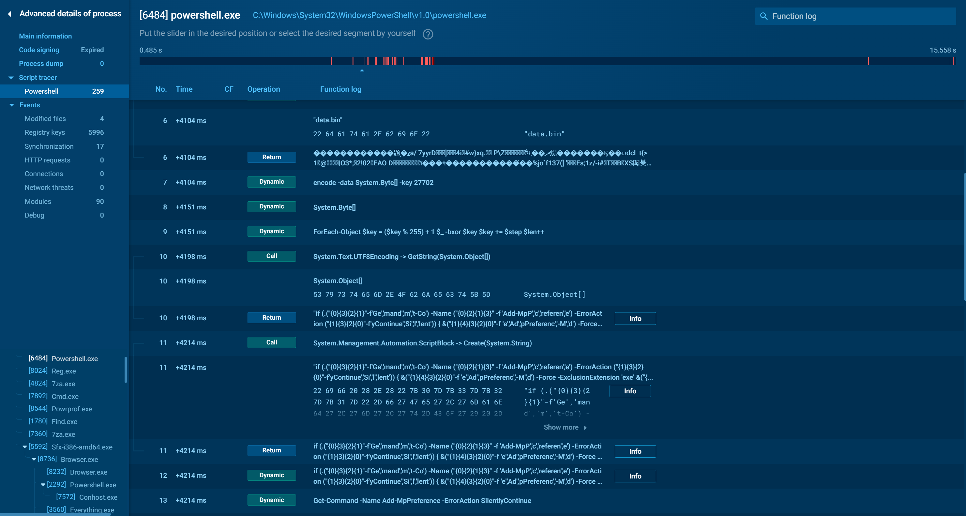Click Return badge on row 11
The width and height of the screenshot is (966, 516).
click(271, 450)
